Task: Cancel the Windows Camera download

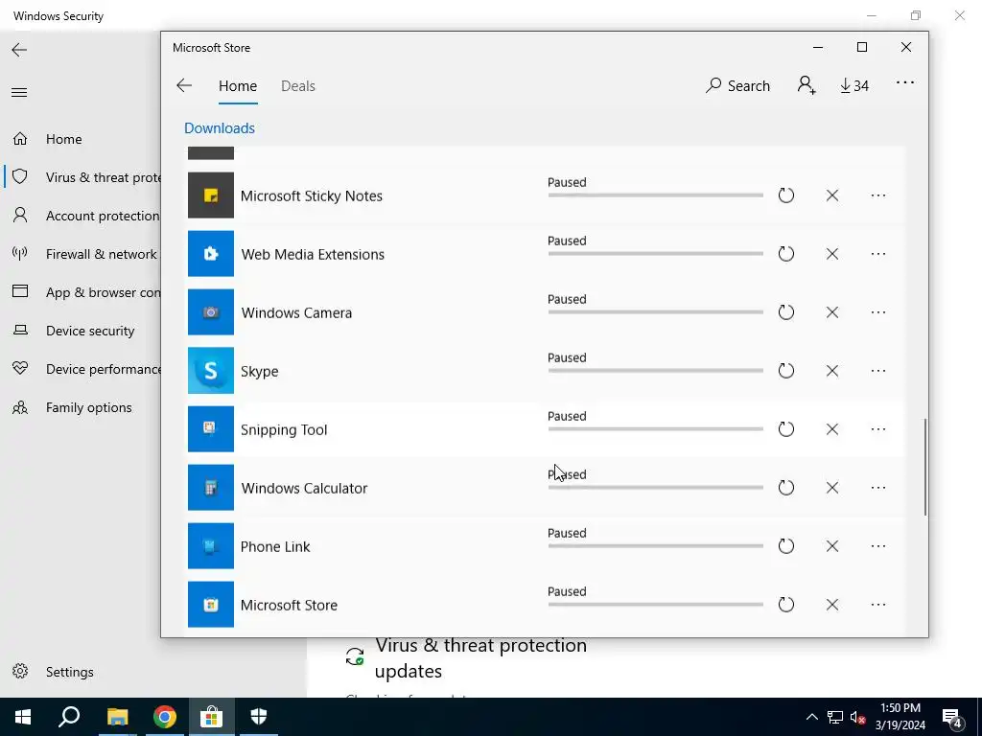Action: 832,312
